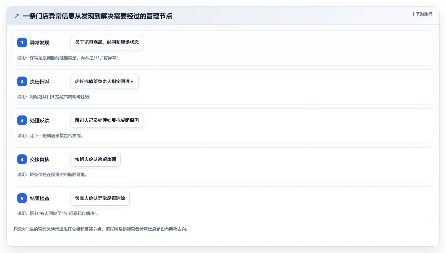Click the 处理反馈 step heading
The width and height of the screenshot is (446, 253).
pyautogui.click(x=40, y=120)
